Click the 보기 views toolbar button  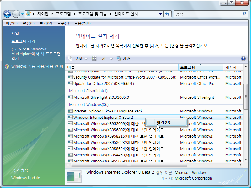pos(99,59)
